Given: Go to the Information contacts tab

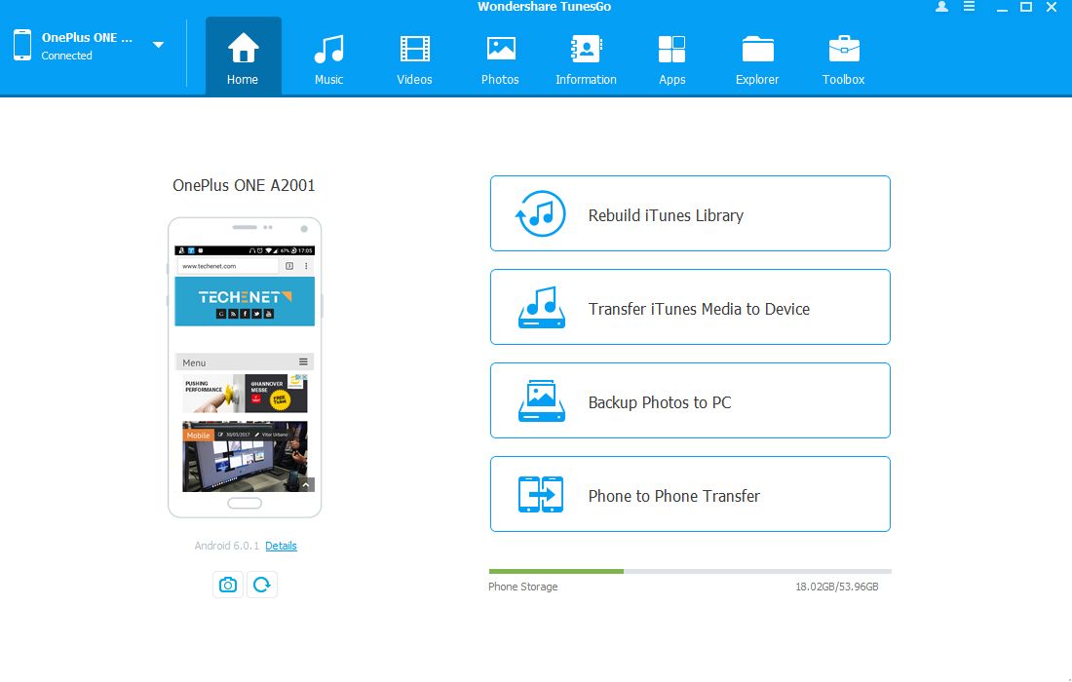Looking at the screenshot, I should coord(586,57).
